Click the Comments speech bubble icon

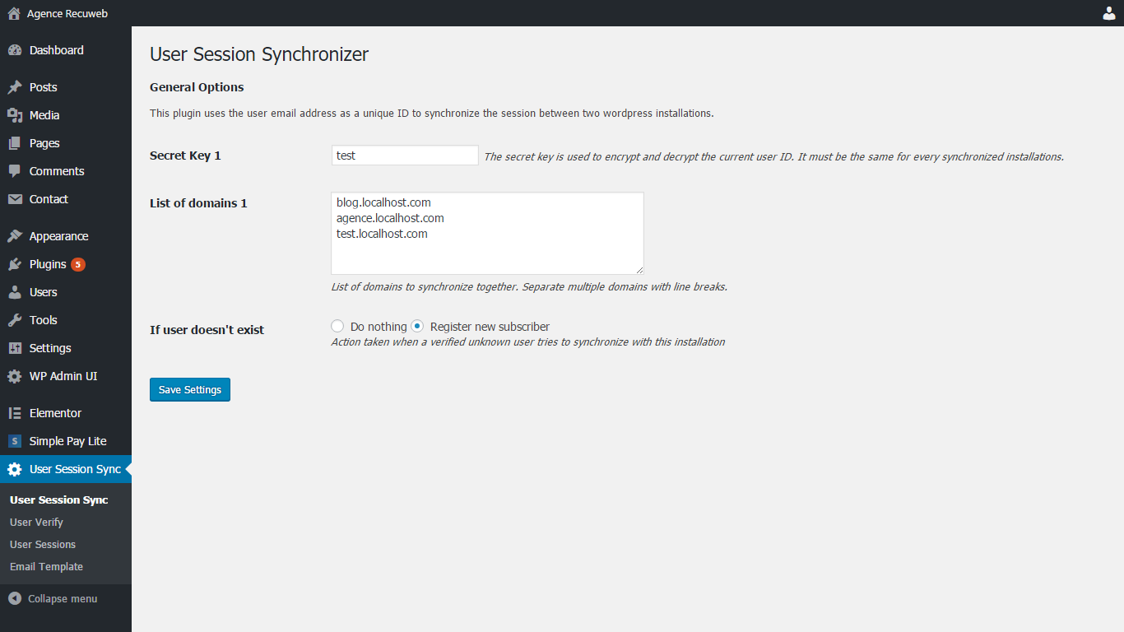pyautogui.click(x=14, y=171)
